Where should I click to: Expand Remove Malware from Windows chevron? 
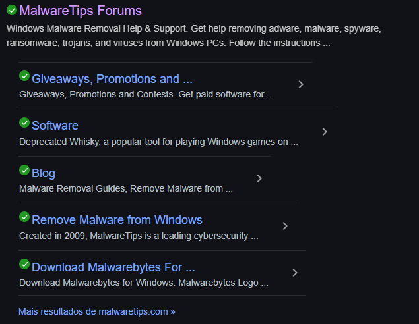pos(285,226)
